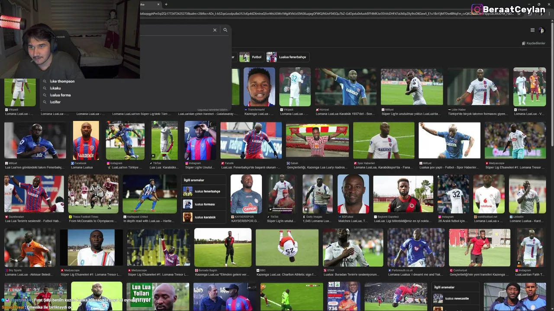Viewport: 554px width, 311px height.
Task: Open the BDFutbol 'Matches LuaLua' portrait
Action: click(353, 194)
